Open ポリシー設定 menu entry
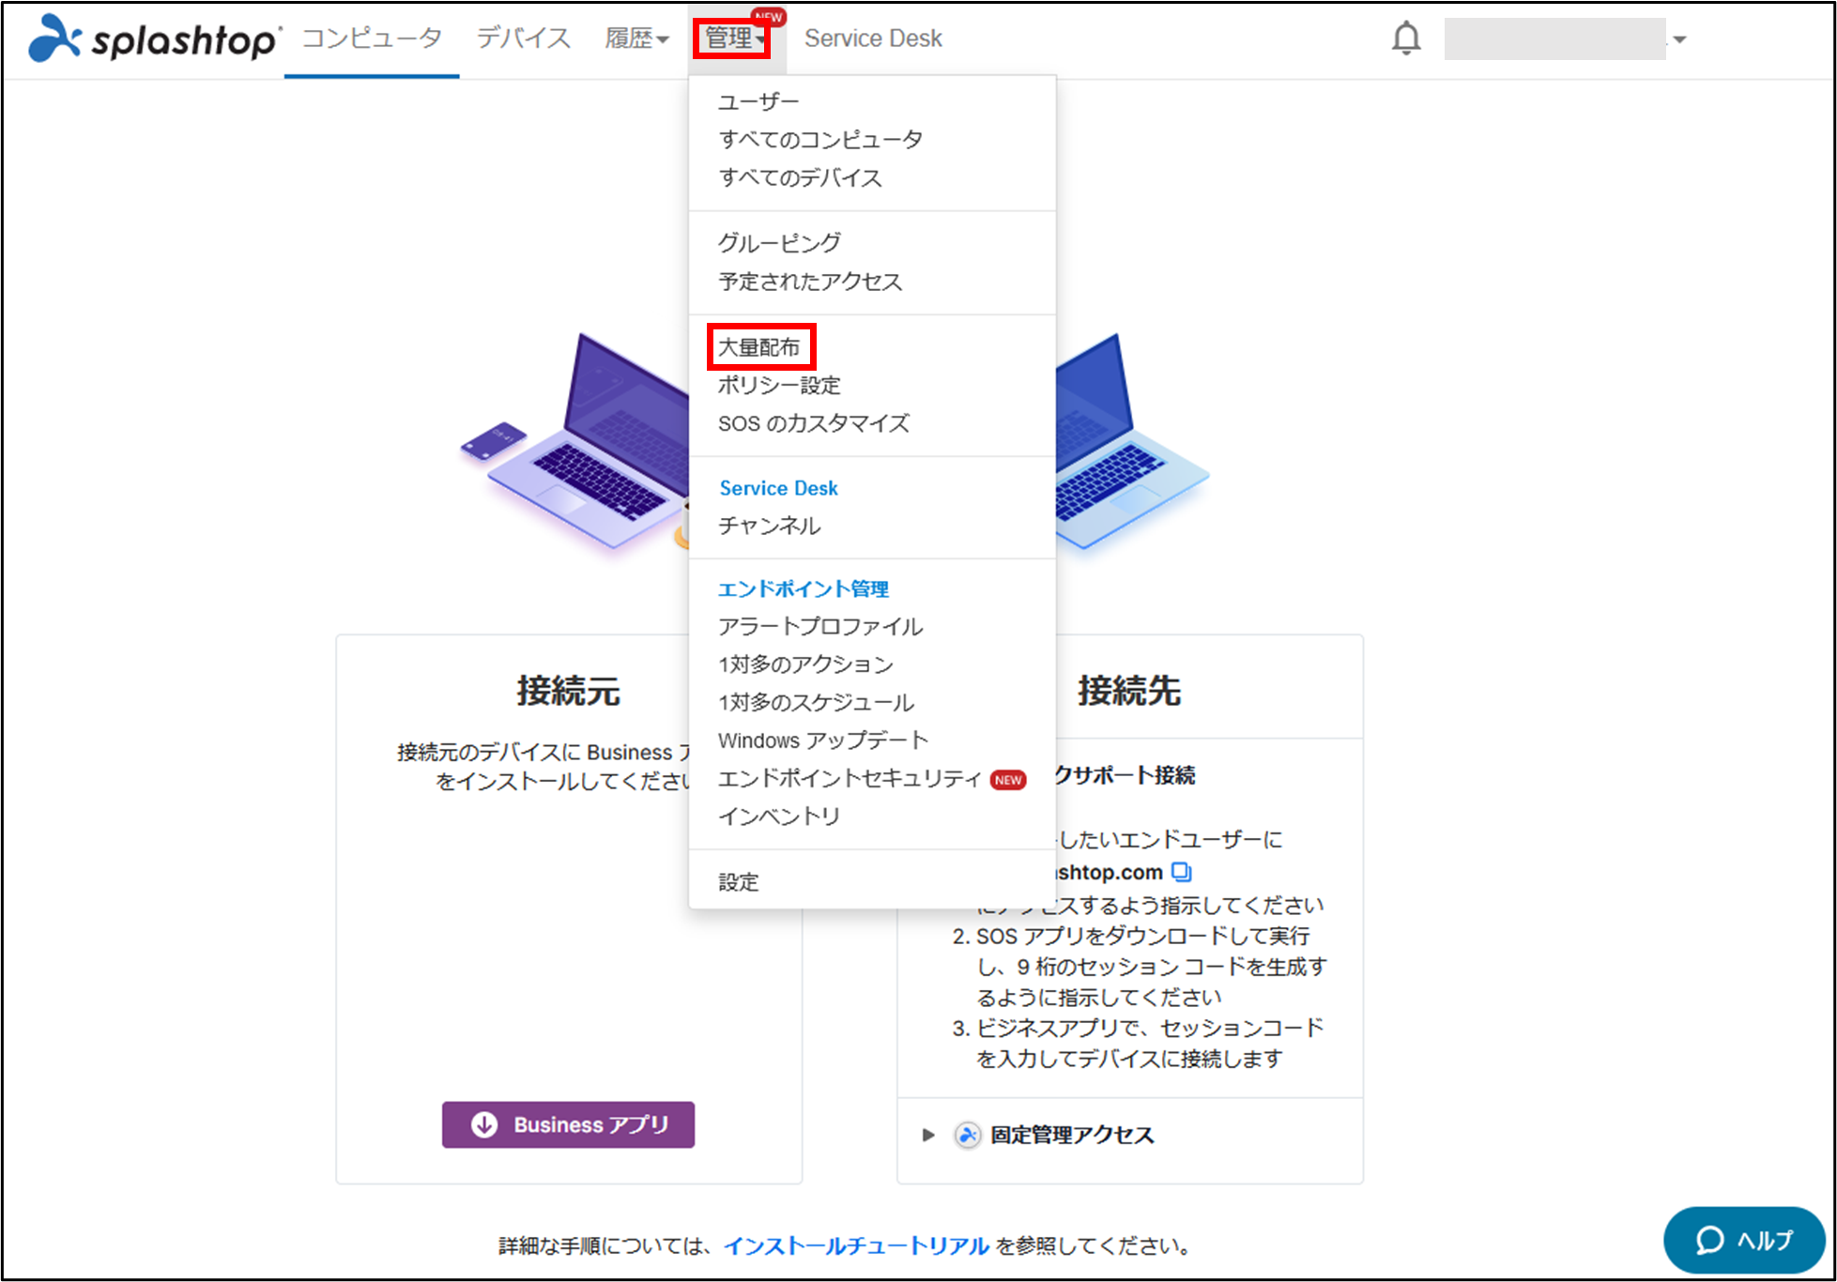Screen dimensions: 1837x1282 pyautogui.click(x=779, y=386)
